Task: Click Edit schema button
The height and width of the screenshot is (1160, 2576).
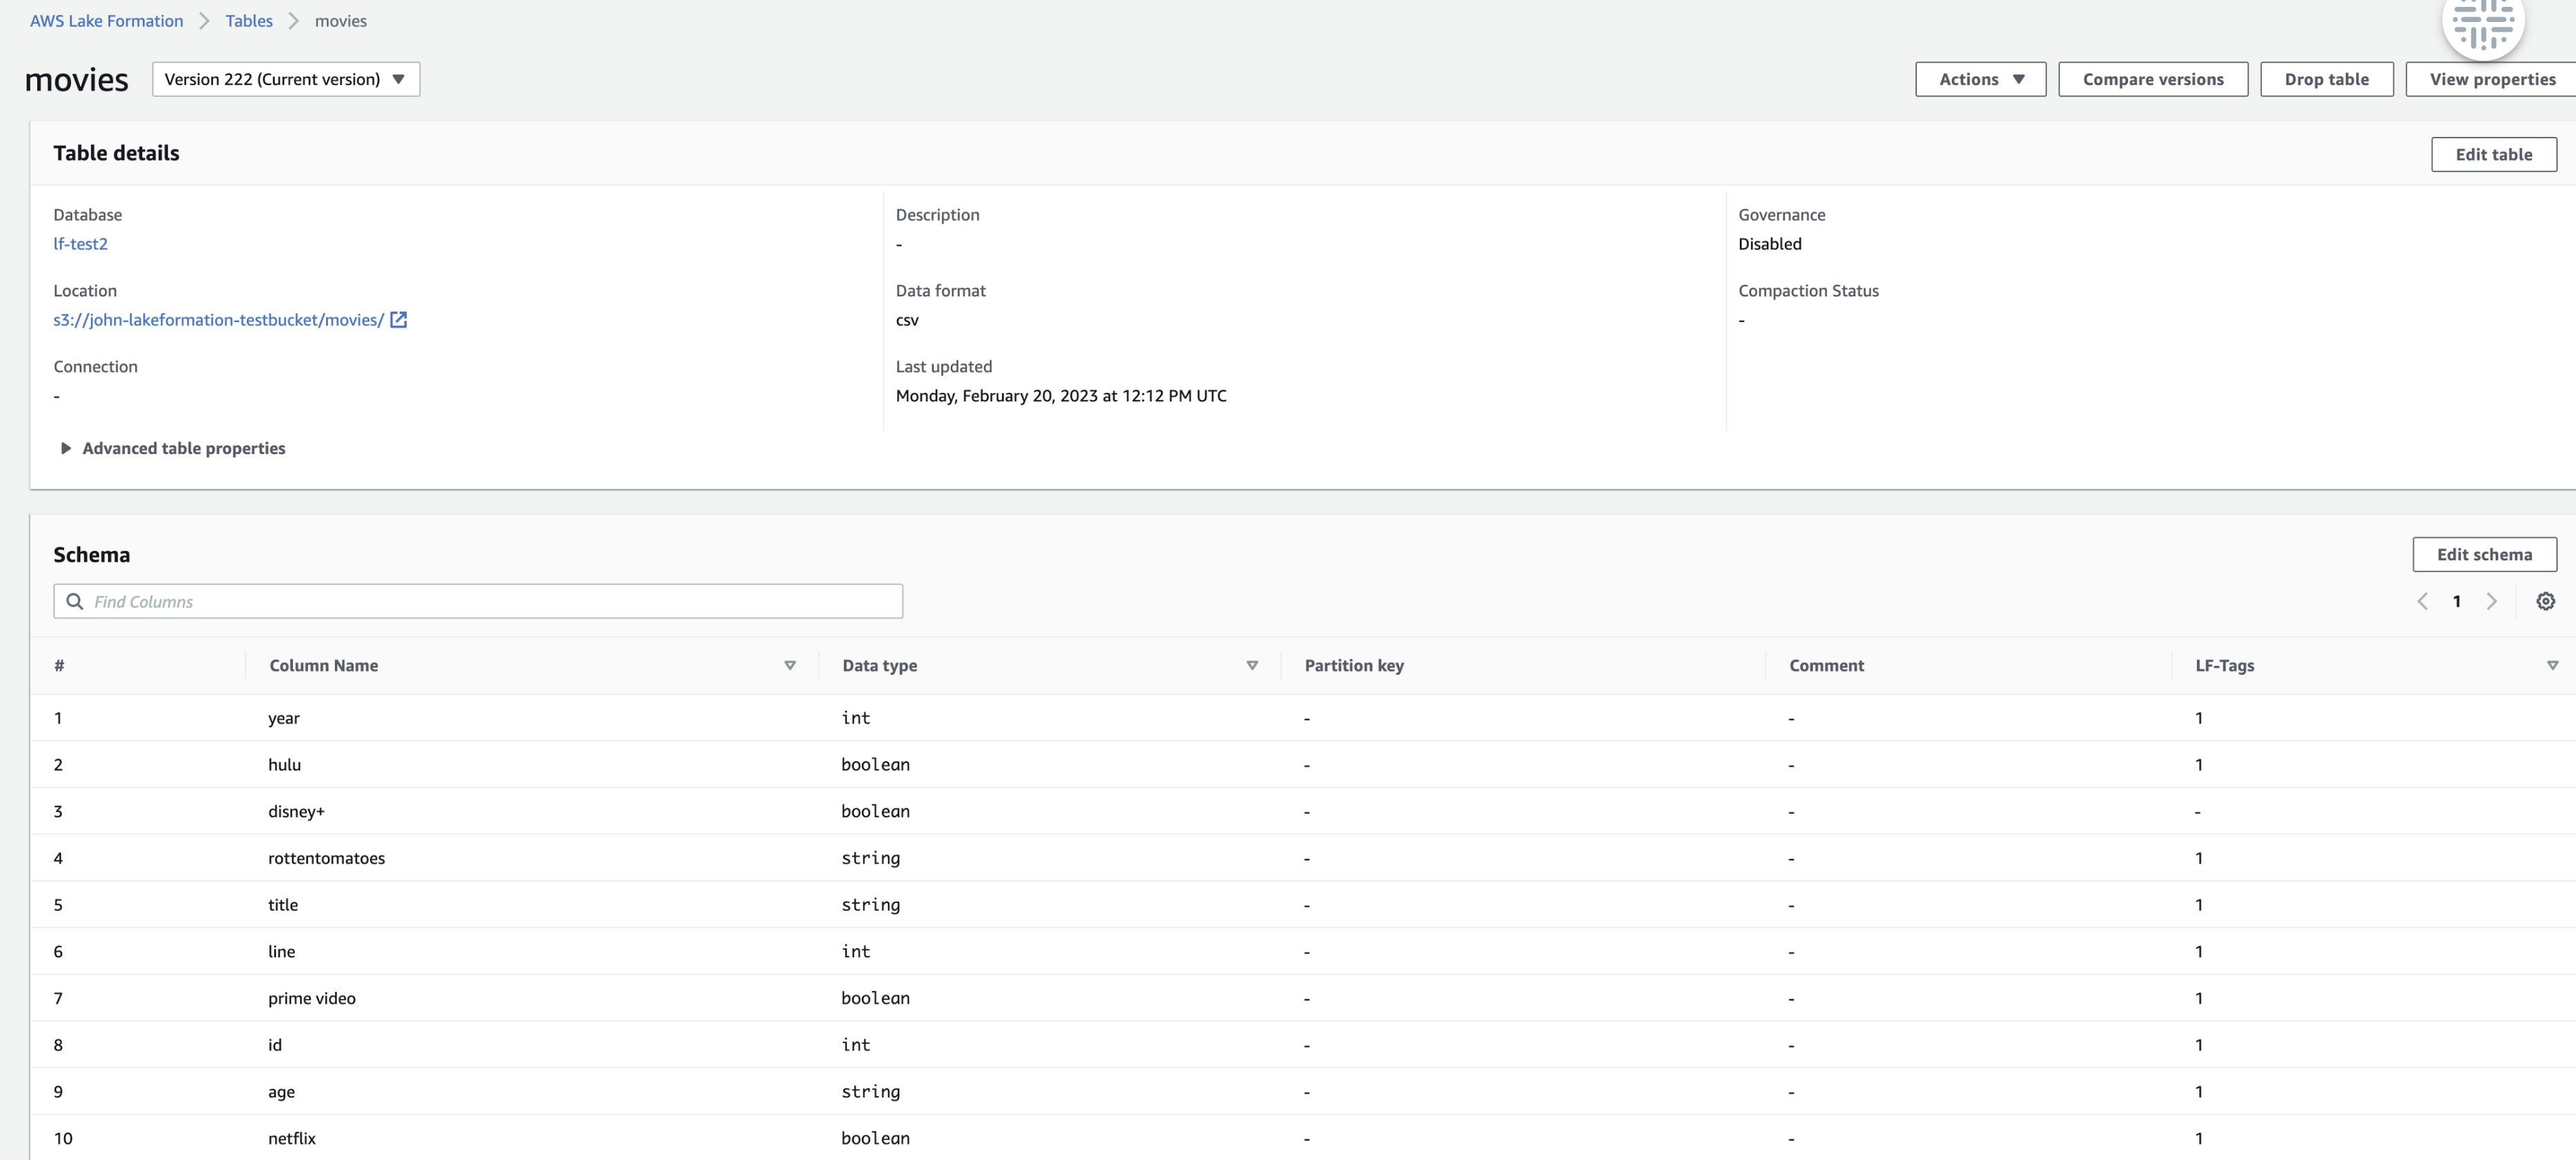Action: click(x=2484, y=554)
